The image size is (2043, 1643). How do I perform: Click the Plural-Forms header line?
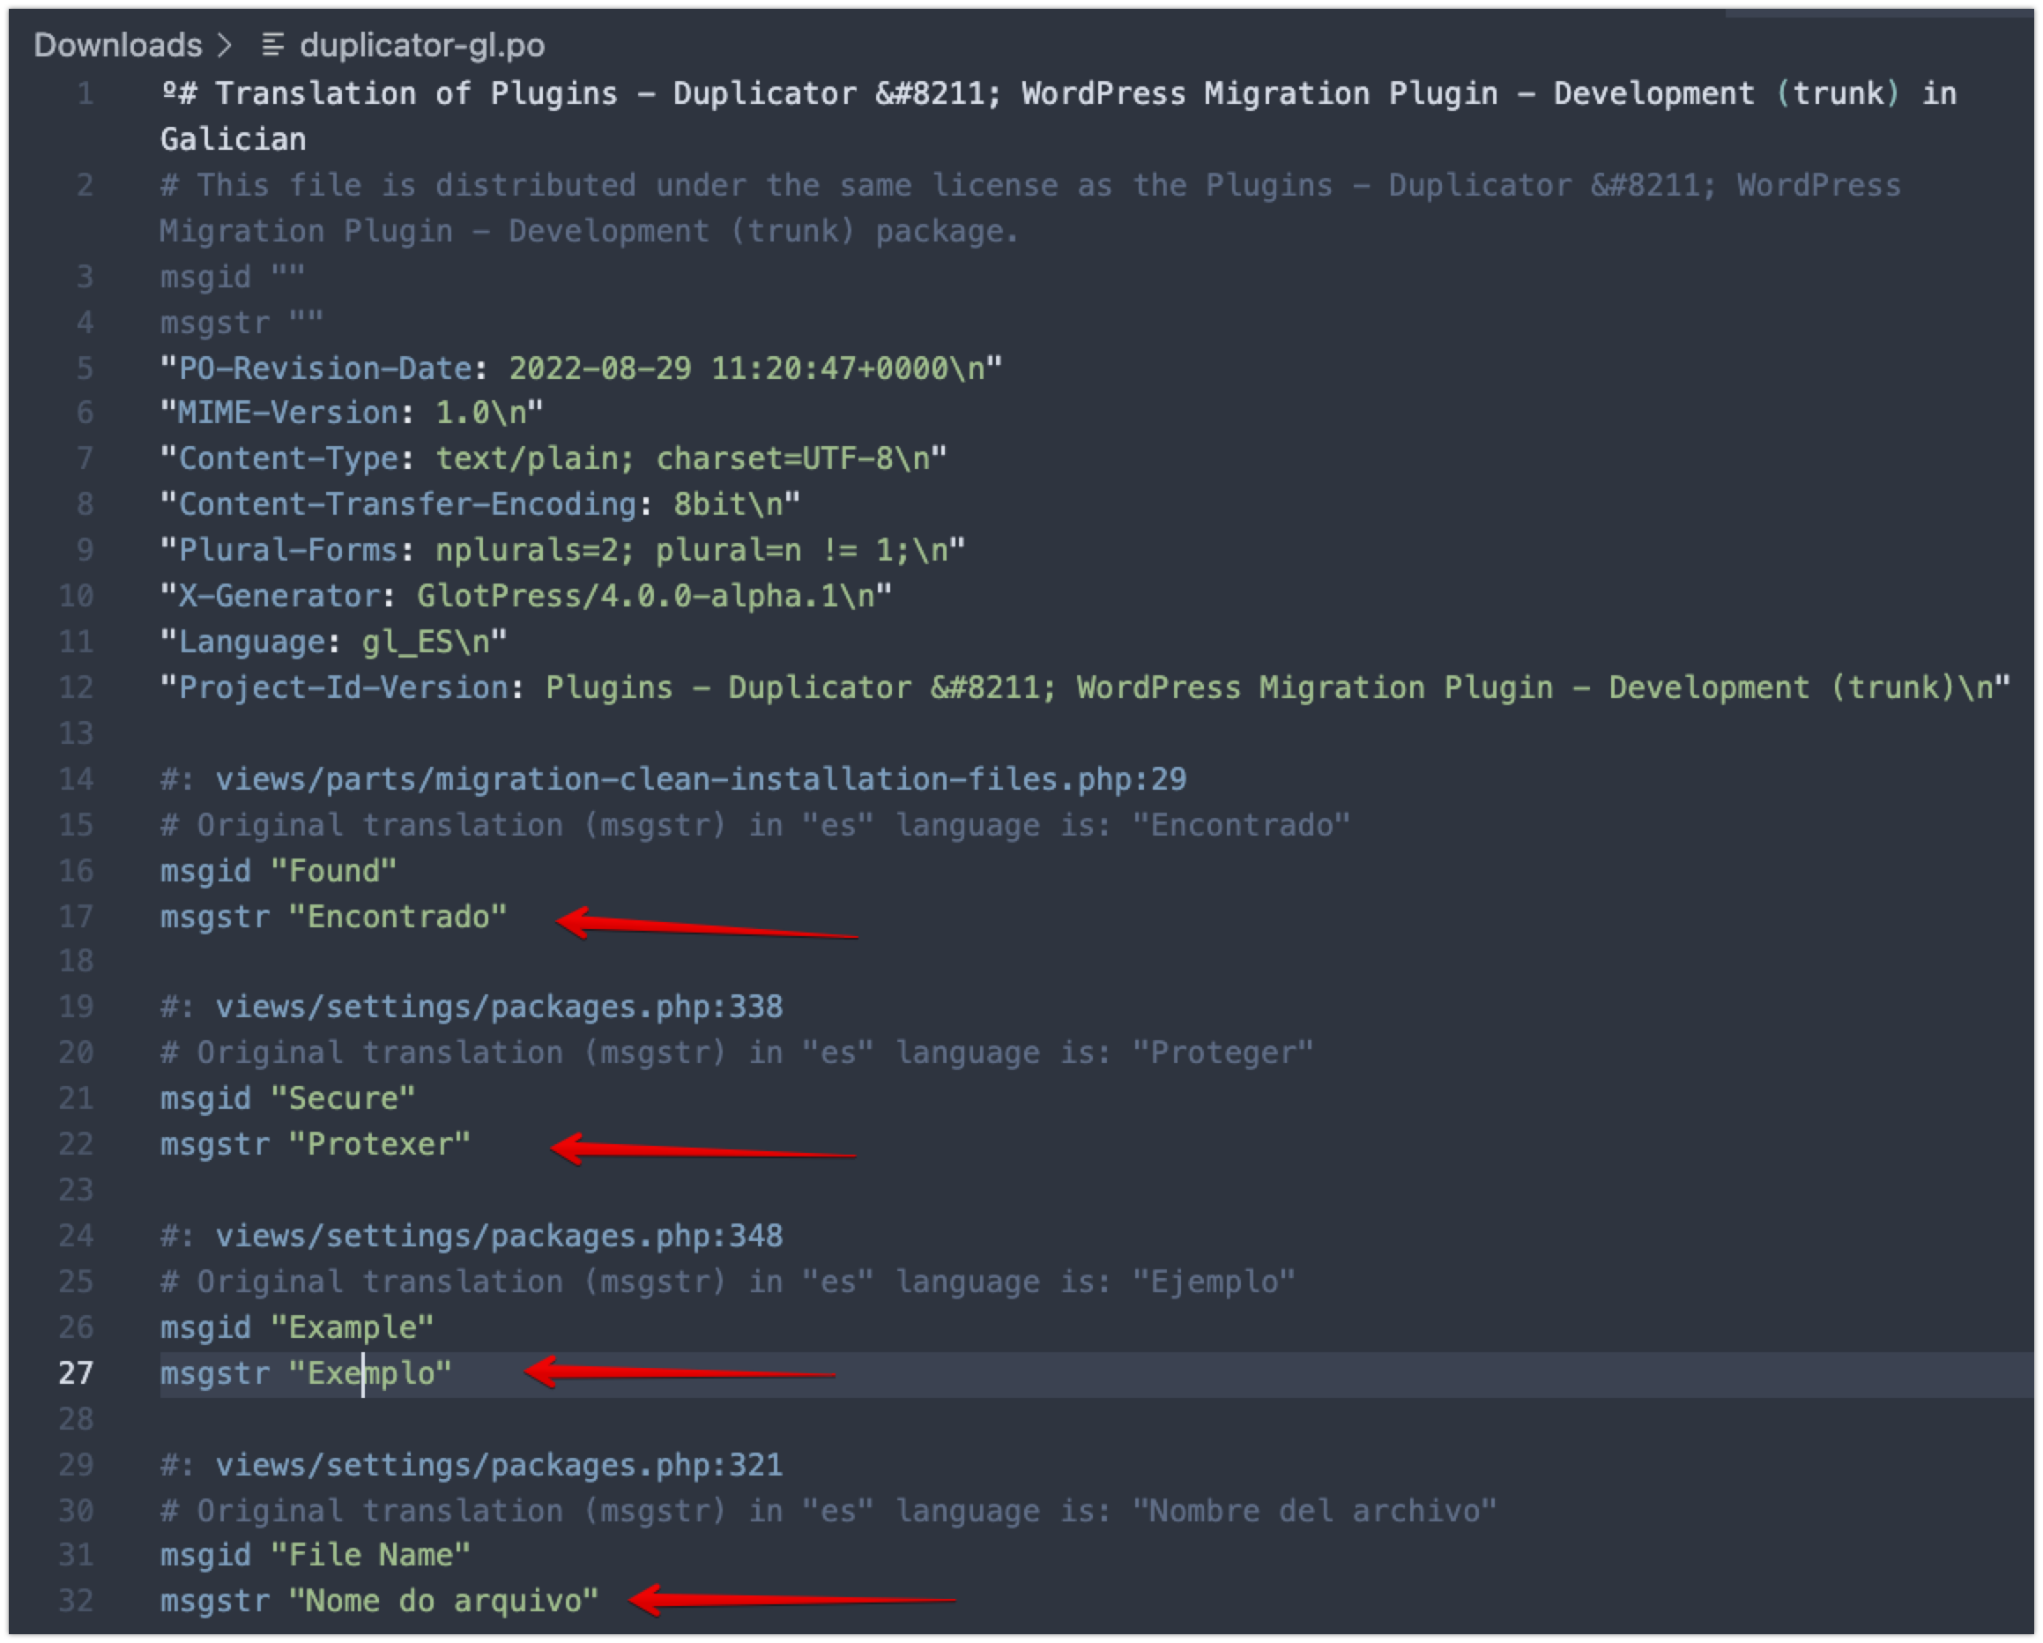coord(563,549)
